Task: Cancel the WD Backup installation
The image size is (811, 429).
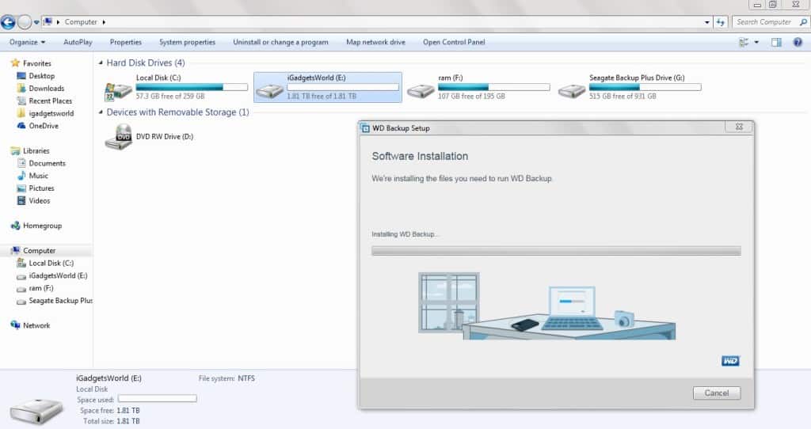Action: [x=716, y=393]
